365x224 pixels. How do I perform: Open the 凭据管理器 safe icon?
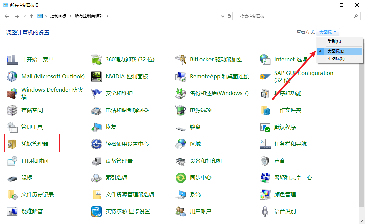(x=12, y=144)
